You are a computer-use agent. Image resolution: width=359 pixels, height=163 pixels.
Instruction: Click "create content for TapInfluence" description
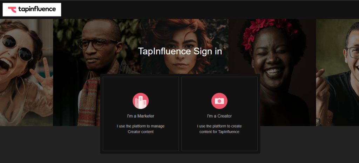pos(219,129)
